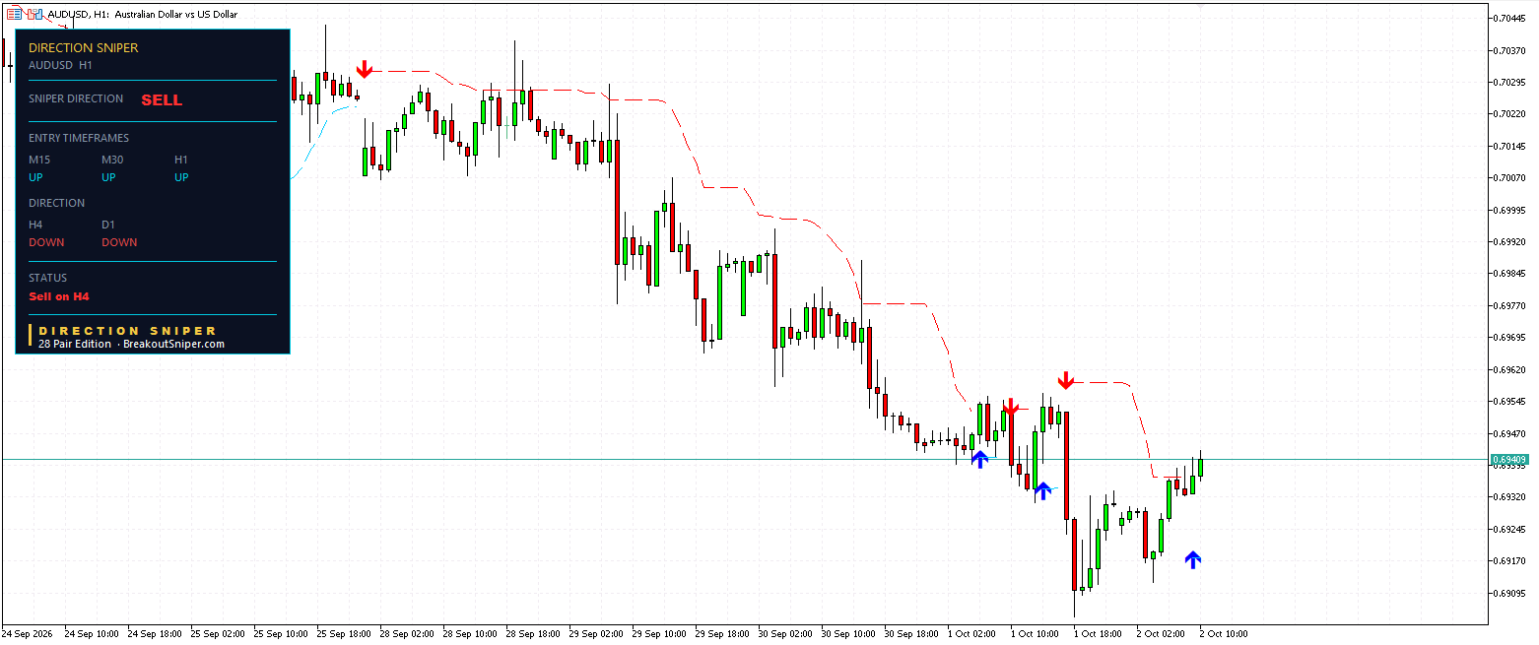Click the highest red sell arrow on 1 Oct
The height and width of the screenshot is (645, 1539).
[x=1065, y=381]
